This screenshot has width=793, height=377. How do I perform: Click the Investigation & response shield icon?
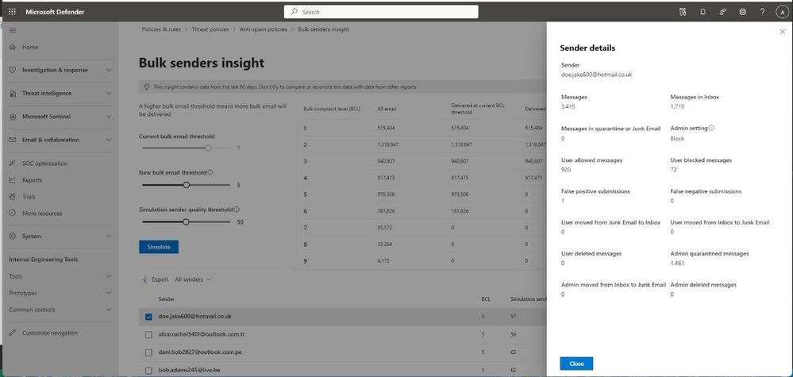click(13, 71)
